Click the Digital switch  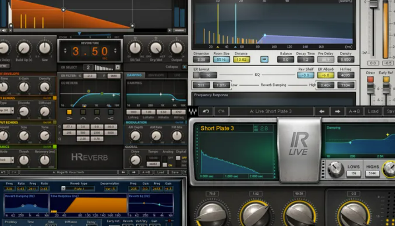pyautogui.click(x=178, y=161)
